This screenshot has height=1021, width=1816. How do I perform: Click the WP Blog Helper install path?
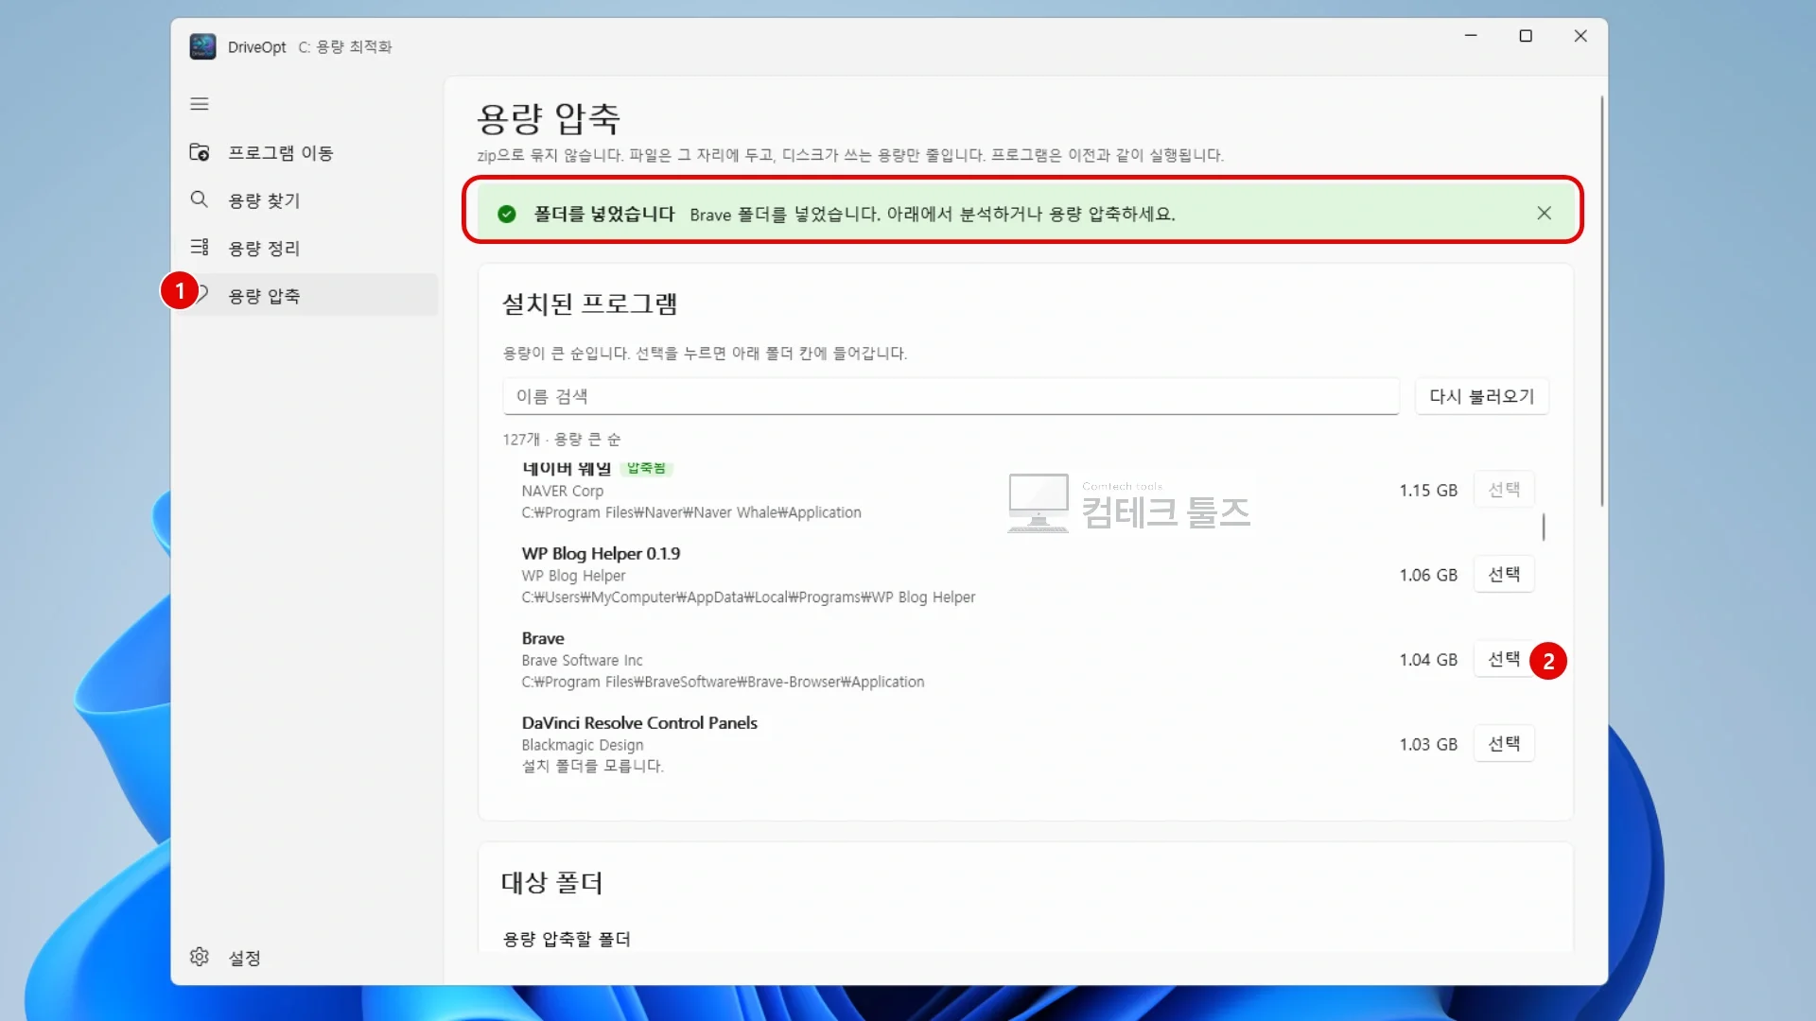click(x=748, y=597)
